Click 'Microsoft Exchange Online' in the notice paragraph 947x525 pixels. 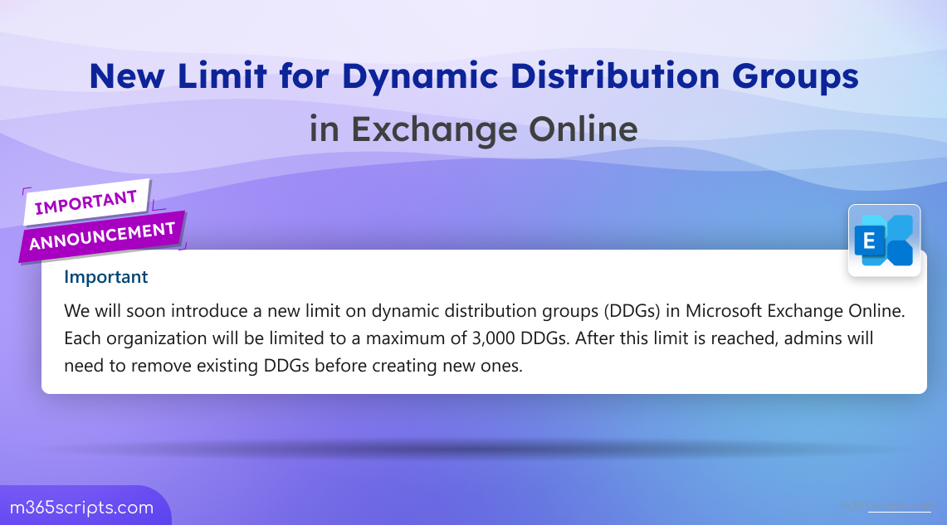(800, 313)
